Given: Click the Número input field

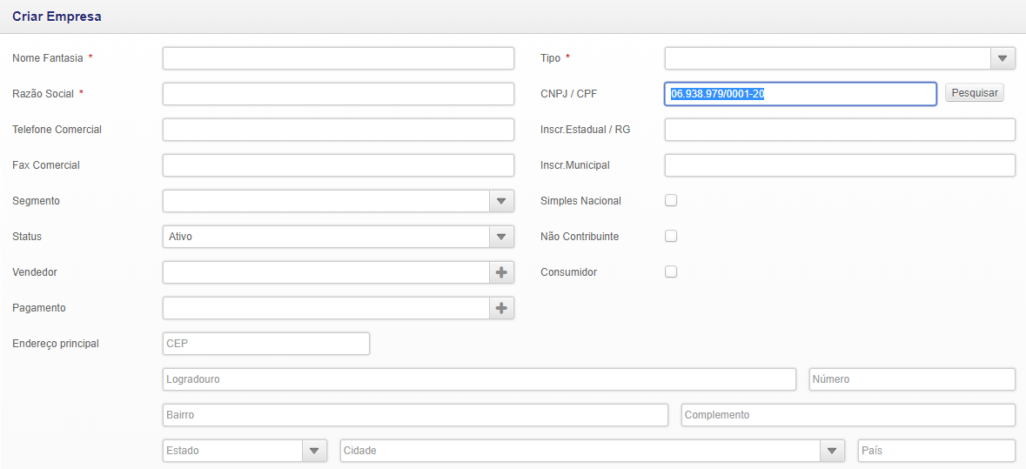Looking at the screenshot, I should click(x=912, y=379).
